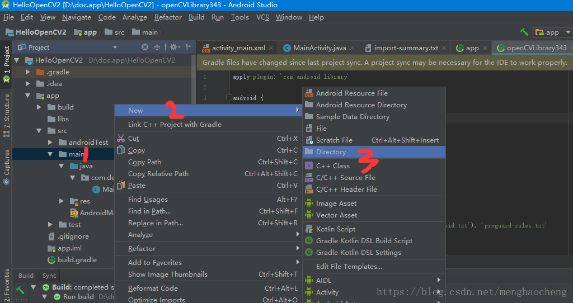Click the src breadcrumb in navigation bar
The image size is (573, 303).
click(x=114, y=32)
